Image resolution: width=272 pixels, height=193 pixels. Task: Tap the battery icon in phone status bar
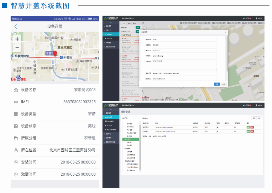pos(89,19)
